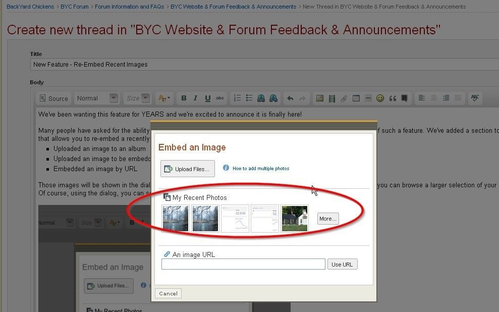499x312 pixels.
Task: Click the spell check ABC icon
Action: [474, 98]
